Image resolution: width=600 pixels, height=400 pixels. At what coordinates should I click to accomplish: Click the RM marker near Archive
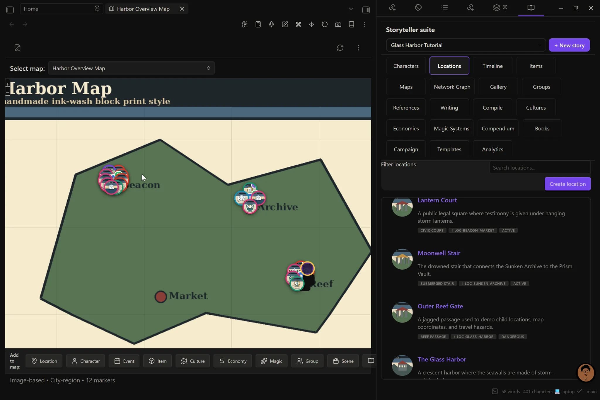click(x=241, y=198)
